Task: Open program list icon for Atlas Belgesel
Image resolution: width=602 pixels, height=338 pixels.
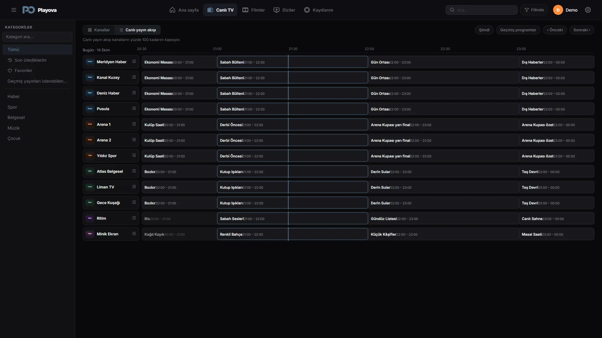Action: pos(134,171)
